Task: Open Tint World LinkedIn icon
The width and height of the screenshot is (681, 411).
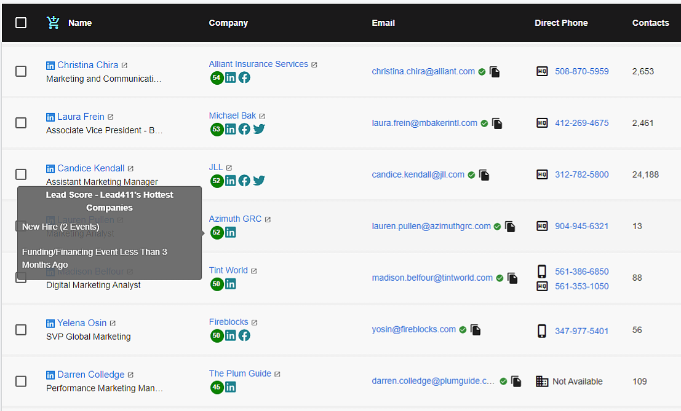Action: click(x=231, y=284)
